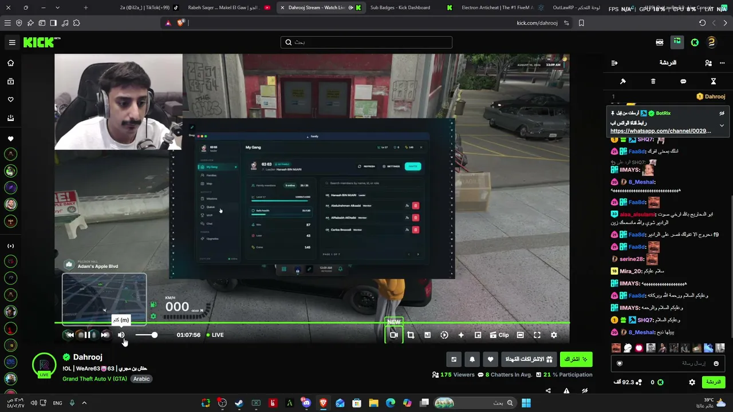Go to Kick home via the logo
This screenshot has width=733, height=412.
click(x=42, y=42)
